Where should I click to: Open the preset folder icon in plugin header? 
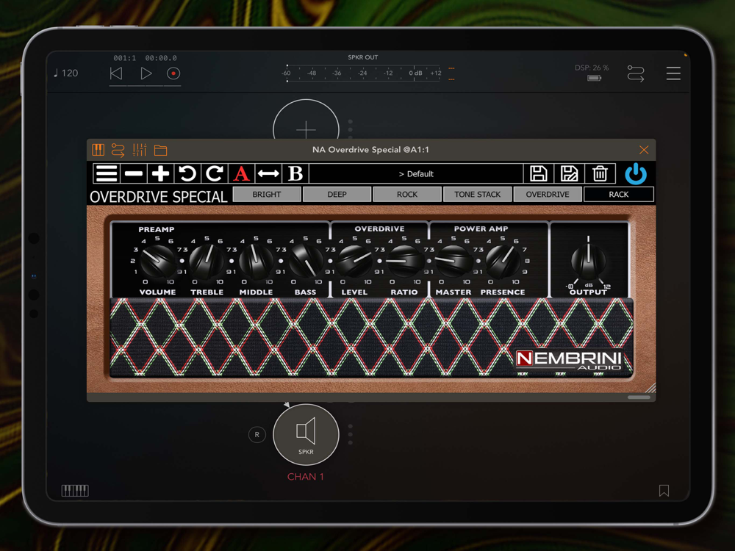pyautogui.click(x=161, y=150)
